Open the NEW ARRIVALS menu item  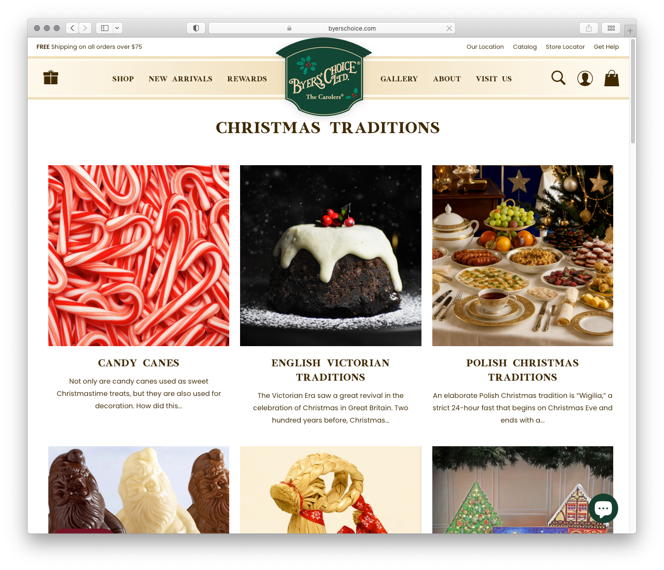180,79
